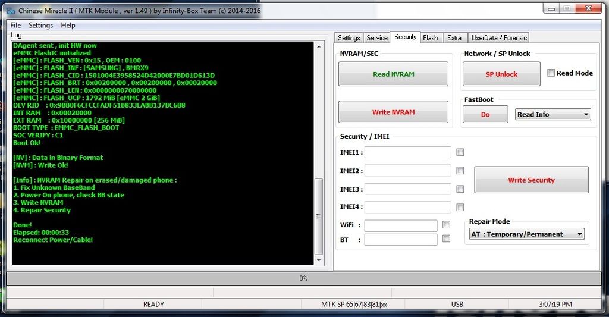This screenshot has height=317, width=609.
Task: Check the WiFi address checkbox
Action: point(446,225)
